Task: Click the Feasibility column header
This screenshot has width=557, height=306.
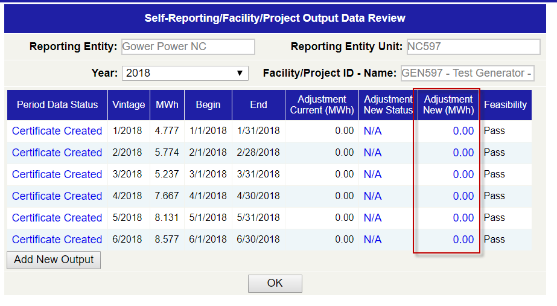Action: pos(505,105)
